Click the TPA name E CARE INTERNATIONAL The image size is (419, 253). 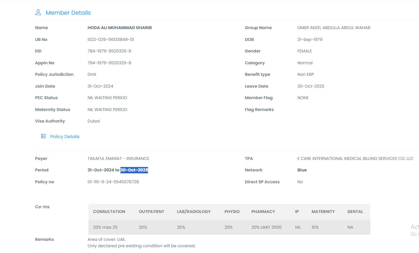coord(355,159)
